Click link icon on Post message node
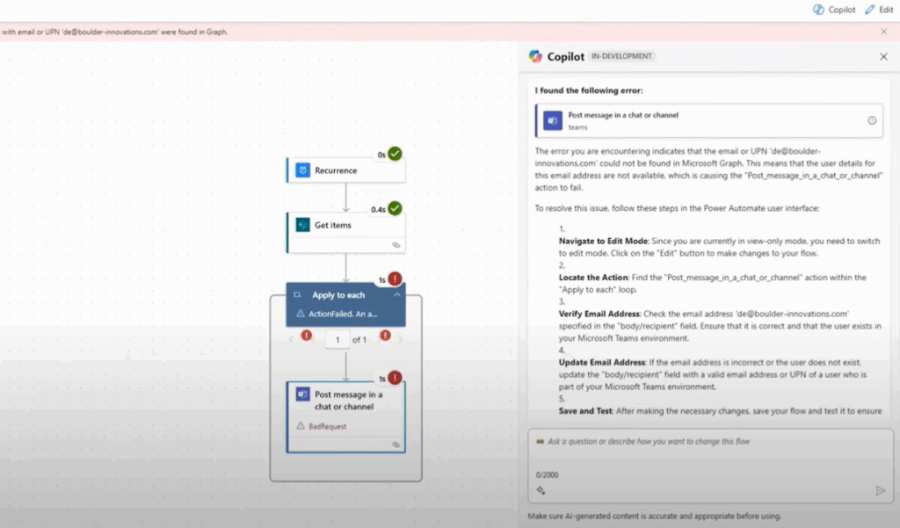The image size is (900, 528). pyautogui.click(x=396, y=445)
